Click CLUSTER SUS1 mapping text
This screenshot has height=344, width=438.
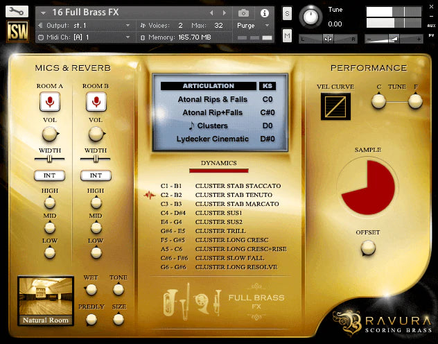pyautogui.click(x=219, y=213)
